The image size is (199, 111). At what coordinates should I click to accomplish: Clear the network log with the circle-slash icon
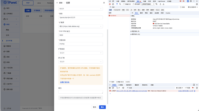pyautogui.click(x=113, y=4)
